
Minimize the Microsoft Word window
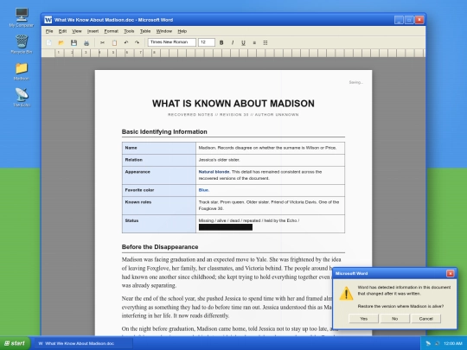pyautogui.click(x=399, y=20)
